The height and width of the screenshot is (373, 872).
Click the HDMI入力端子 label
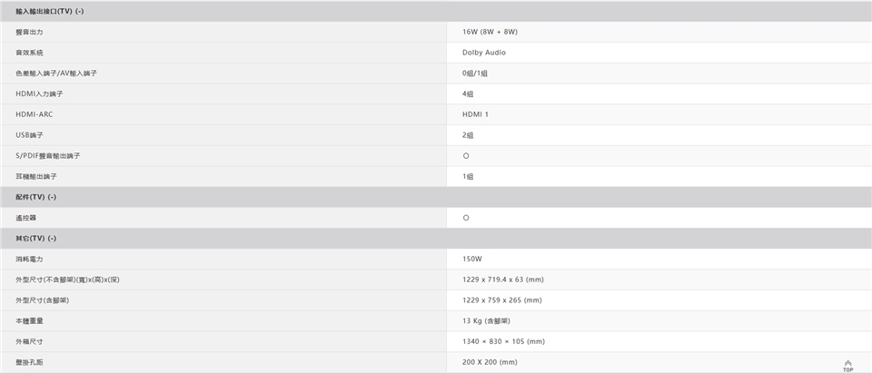click(x=39, y=94)
